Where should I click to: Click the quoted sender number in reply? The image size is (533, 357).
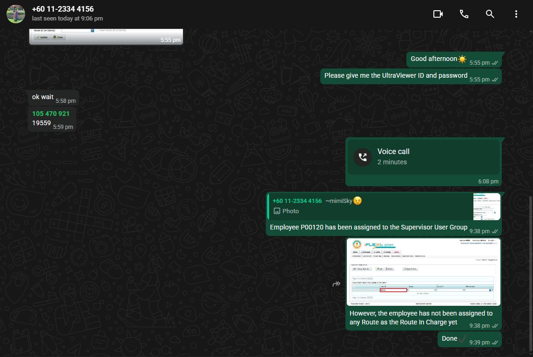297,201
